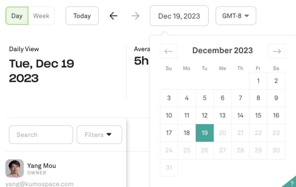Open Yang Mou's profile avatar
The image size is (296, 187).
(14, 168)
